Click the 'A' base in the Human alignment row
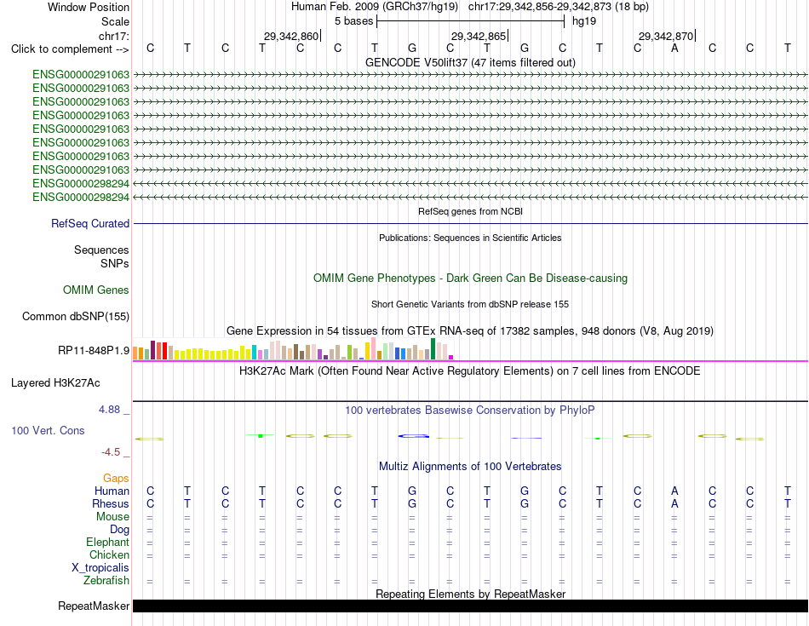Screen dimensions: 809x626 click(x=674, y=491)
